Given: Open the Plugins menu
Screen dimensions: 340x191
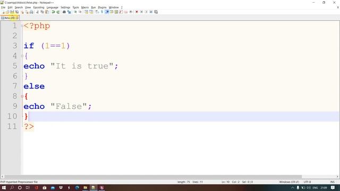Looking at the screenshot, I should point(102,7).
